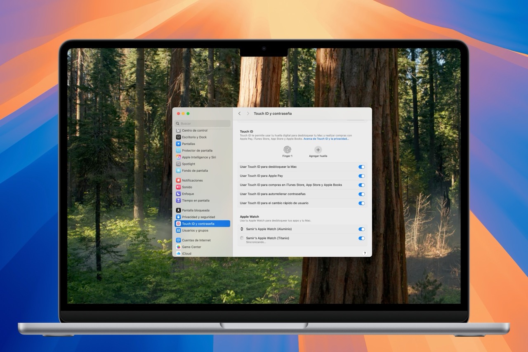Go back with the left chevron
The height and width of the screenshot is (352, 528).
point(239,113)
